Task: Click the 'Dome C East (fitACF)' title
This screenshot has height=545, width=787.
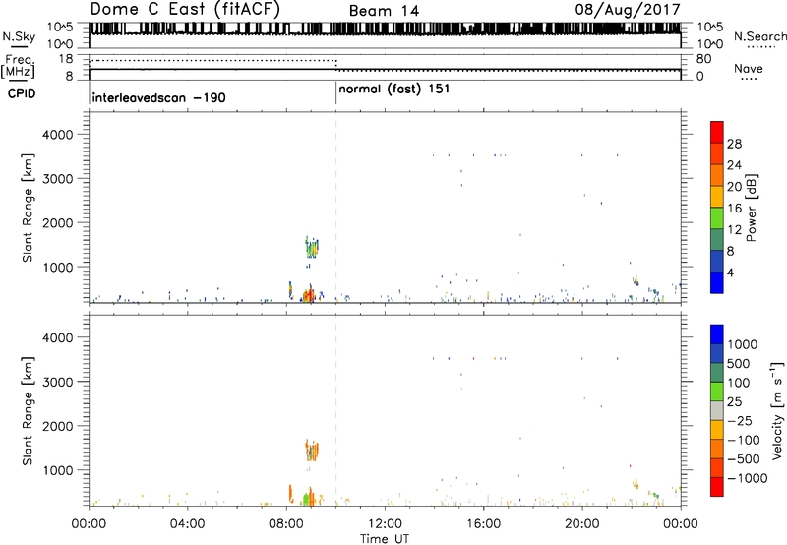Action: 185,10
